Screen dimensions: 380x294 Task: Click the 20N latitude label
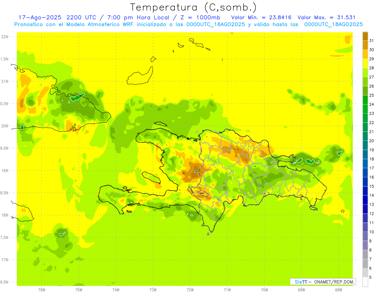[5, 126]
